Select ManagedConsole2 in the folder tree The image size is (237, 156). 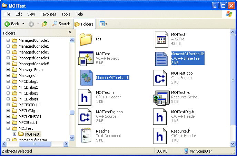point(34,46)
